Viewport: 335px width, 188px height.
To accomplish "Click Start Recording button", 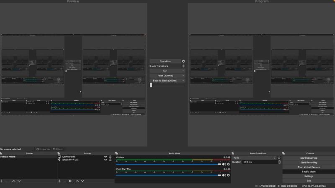I will click(x=308, y=163).
